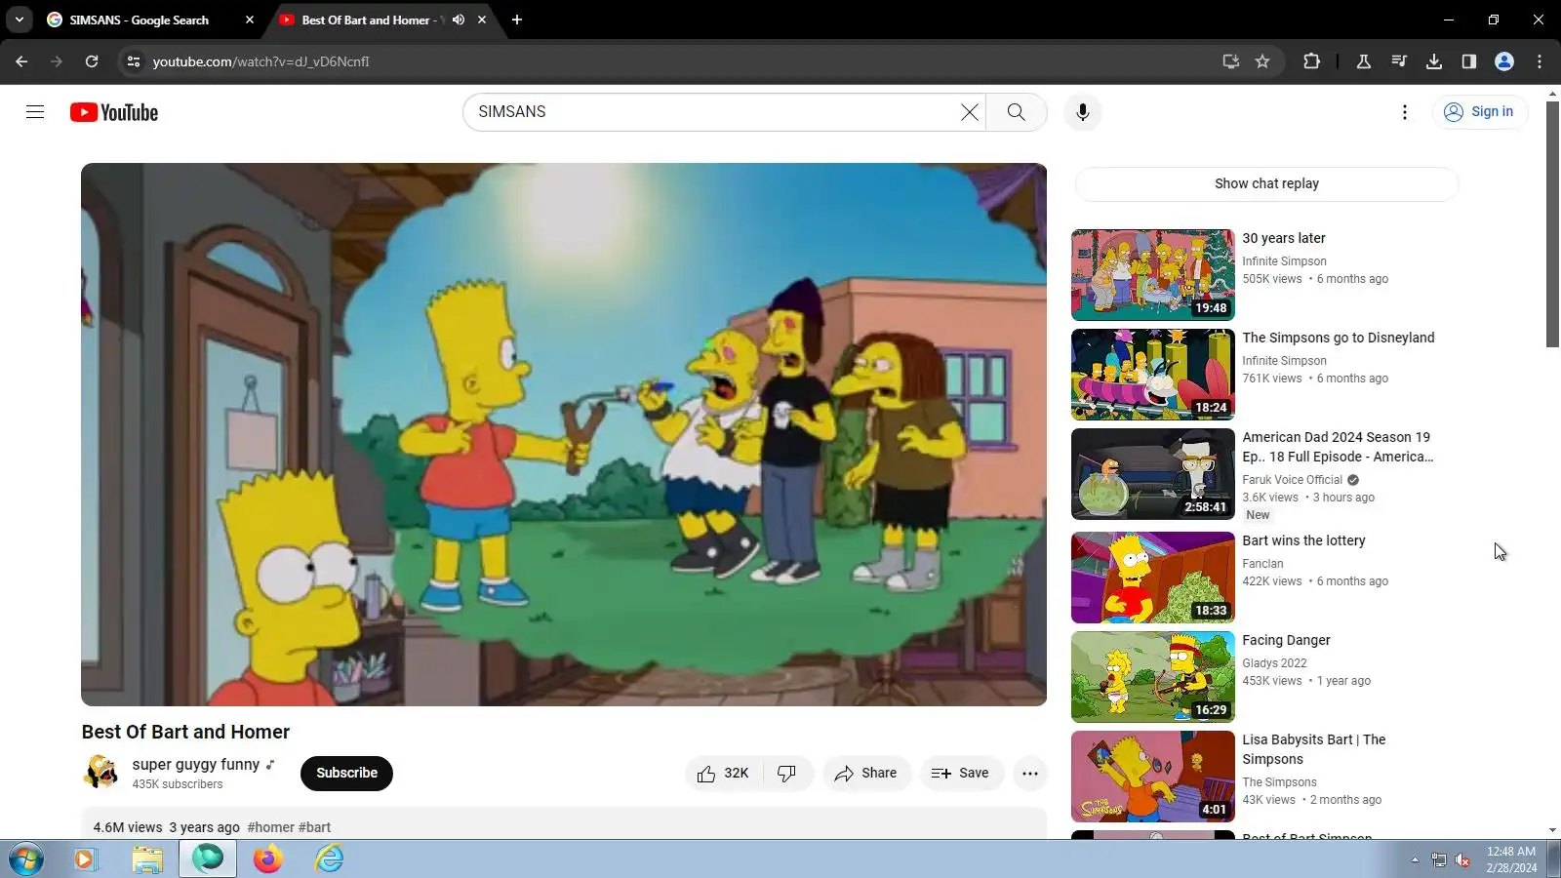Open Facing Danger video thumbnail
The image size is (1561, 878).
pyautogui.click(x=1153, y=677)
